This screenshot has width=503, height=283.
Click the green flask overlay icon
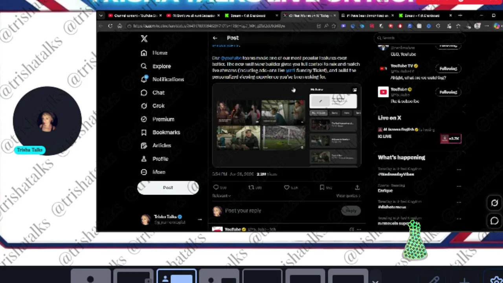pyautogui.click(x=415, y=241)
